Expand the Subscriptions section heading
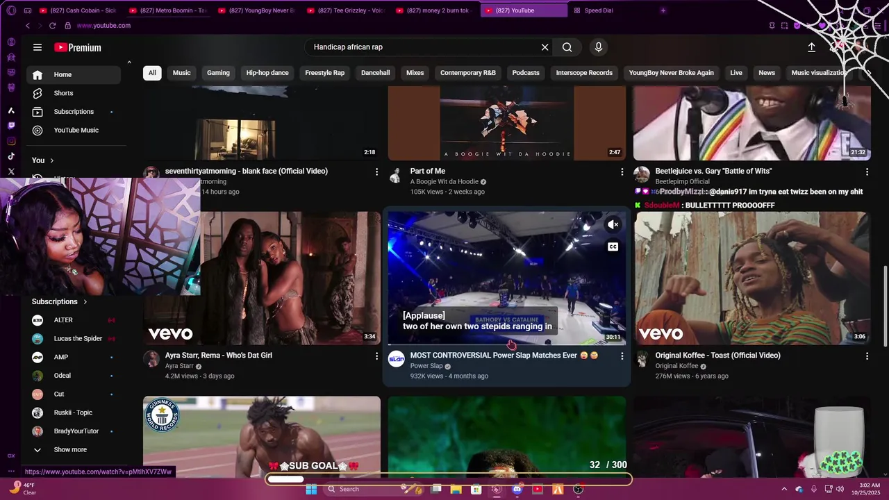The height and width of the screenshot is (500, 889). coord(60,301)
